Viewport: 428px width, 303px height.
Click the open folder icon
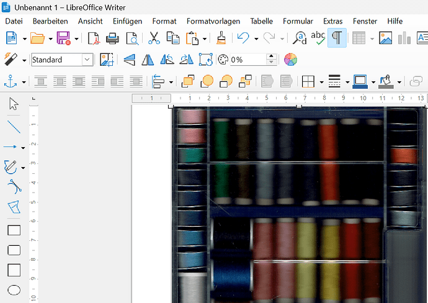37,38
